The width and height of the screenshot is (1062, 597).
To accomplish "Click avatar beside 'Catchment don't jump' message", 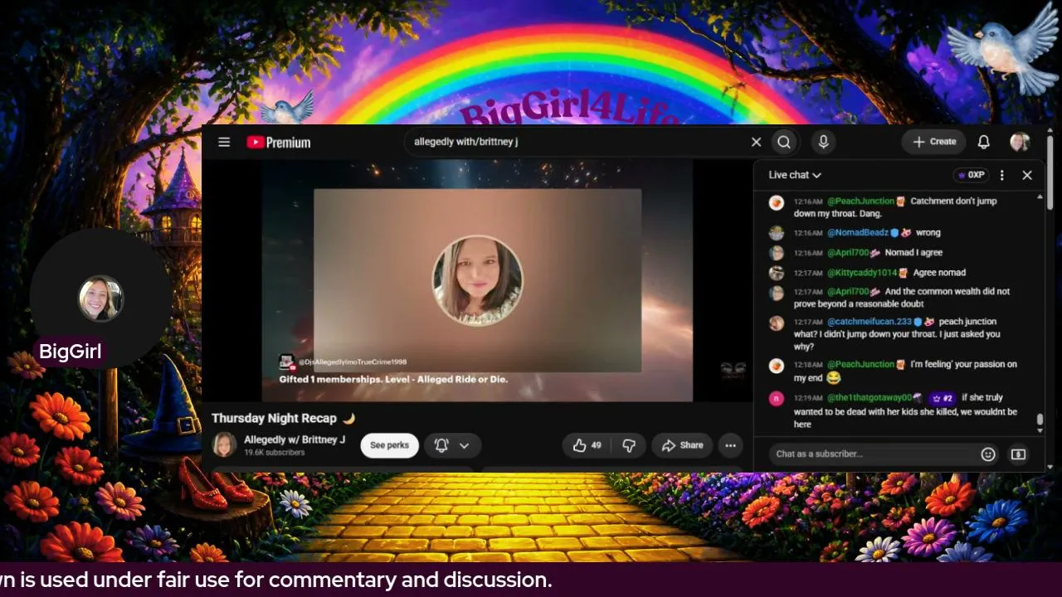I will tap(776, 202).
